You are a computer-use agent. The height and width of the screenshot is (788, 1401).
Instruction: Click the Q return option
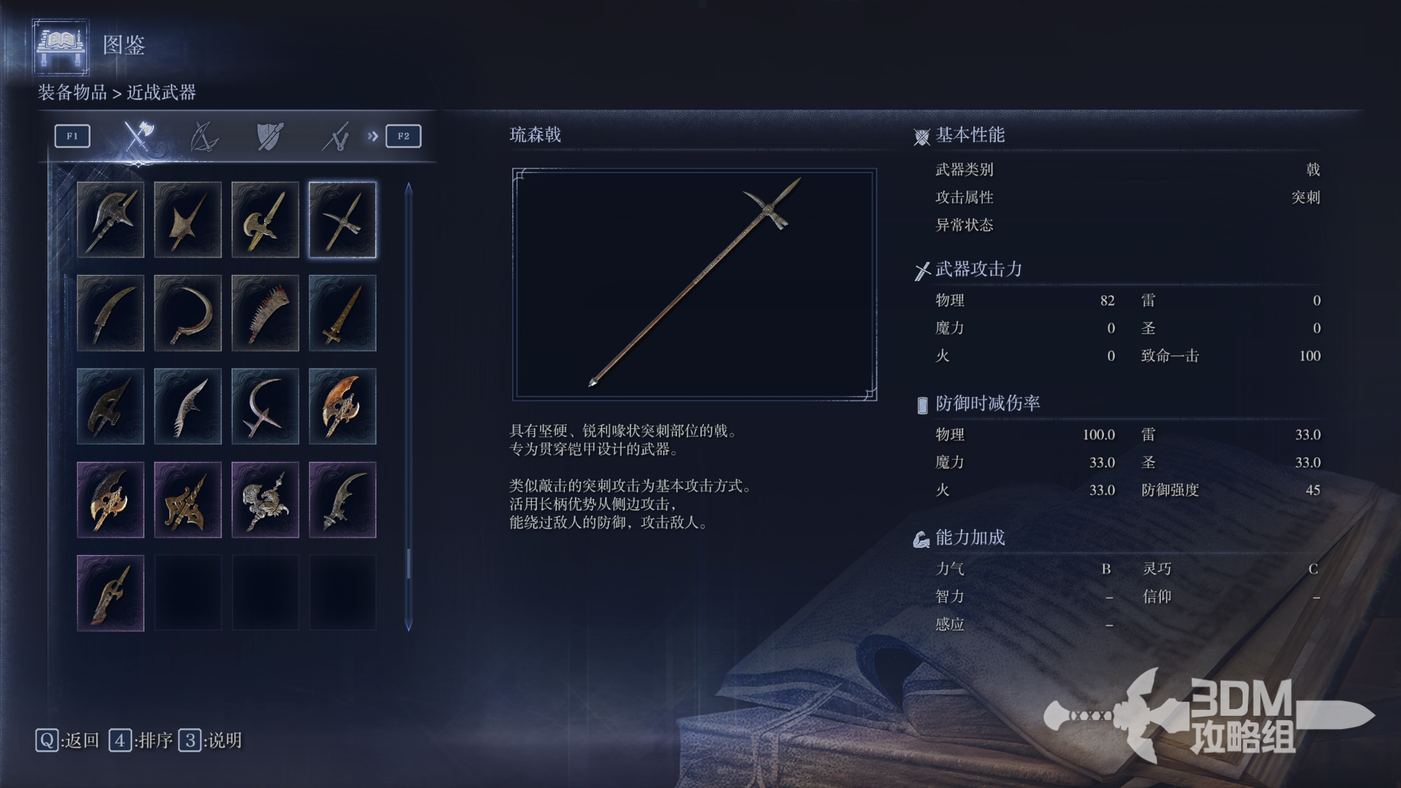(67, 741)
